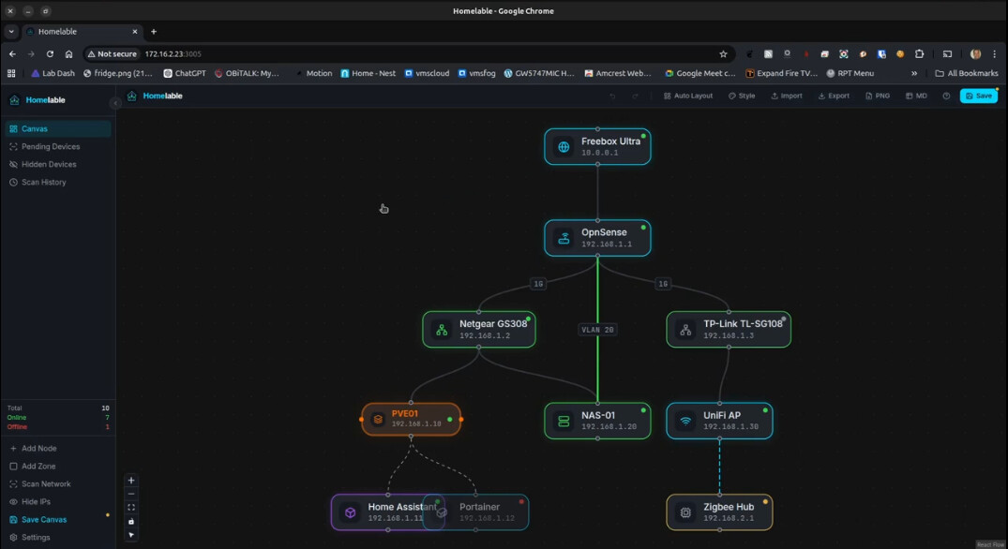Screen dimensions: 1008x549
Task: Click the PVE01 layers icon
Action: [x=378, y=420]
